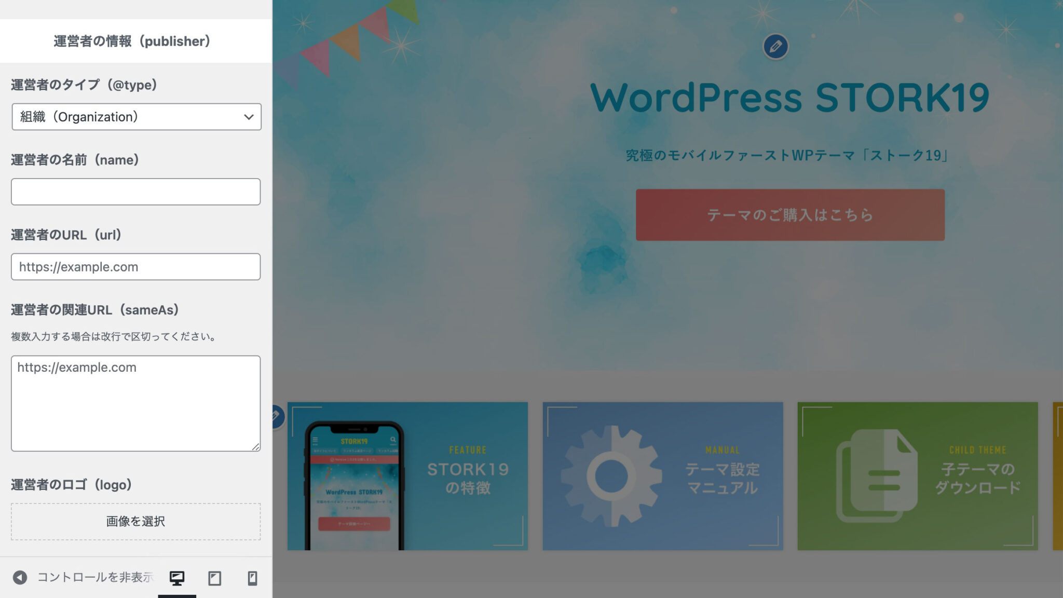Click the collapse arrow icon at bottom-left
The image size is (1063, 598).
20,577
